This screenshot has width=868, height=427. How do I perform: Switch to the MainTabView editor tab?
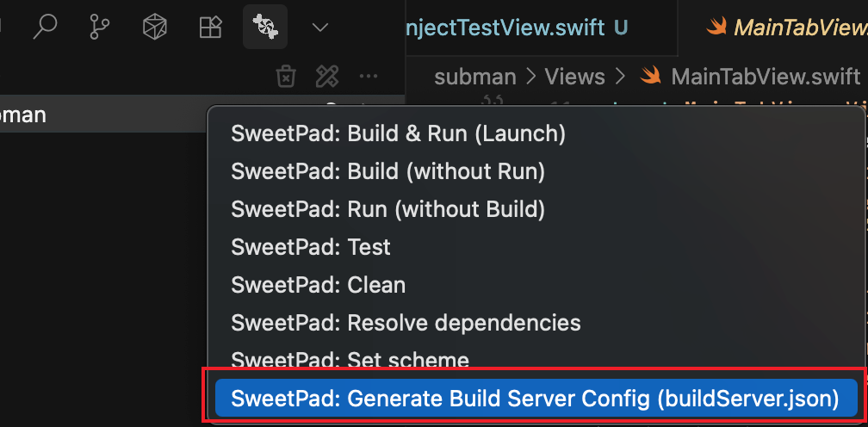point(786,27)
